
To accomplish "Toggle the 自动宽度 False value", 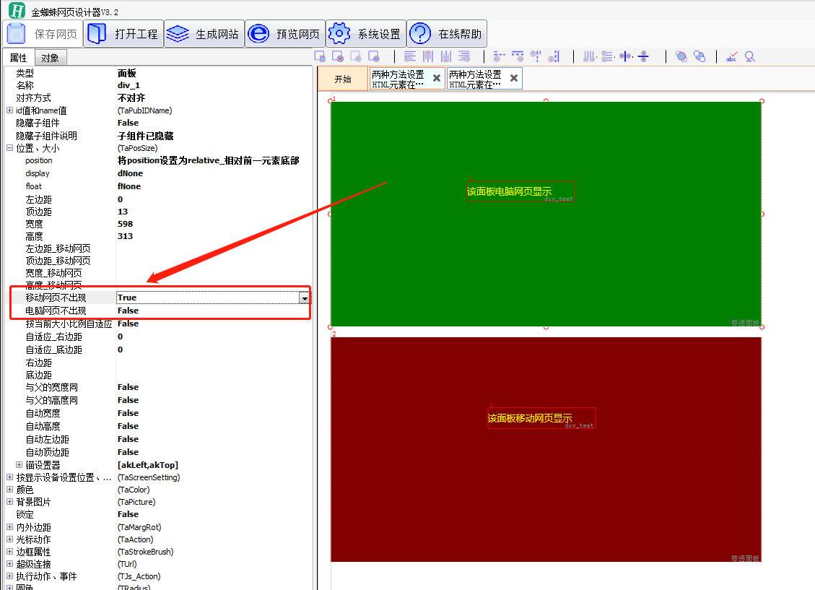I will [128, 413].
